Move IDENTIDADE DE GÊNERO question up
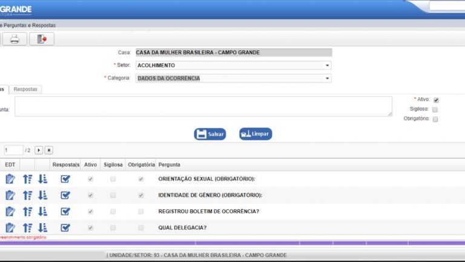465x262 pixels. pos(27,195)
